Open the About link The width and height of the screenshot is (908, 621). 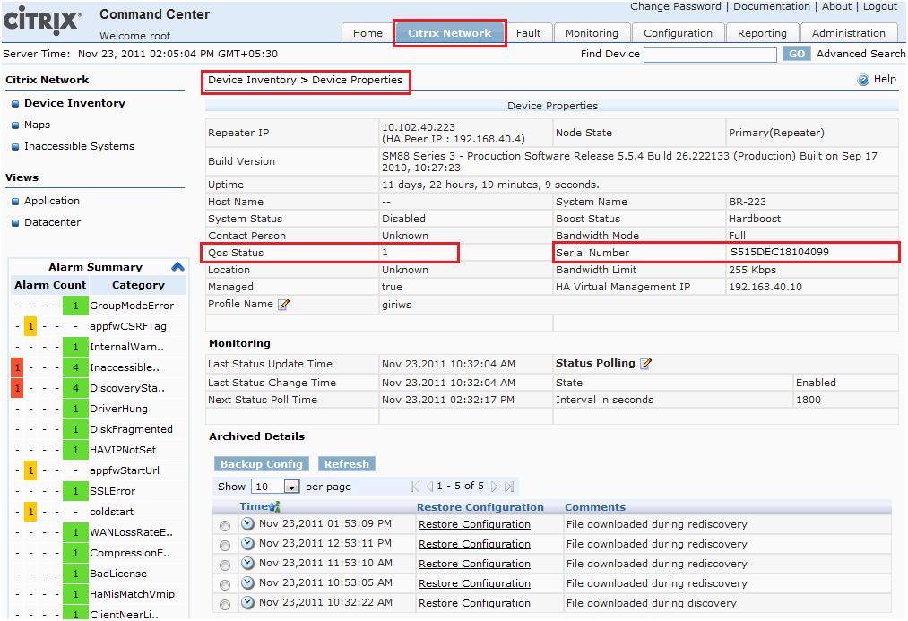pos(837,6)
